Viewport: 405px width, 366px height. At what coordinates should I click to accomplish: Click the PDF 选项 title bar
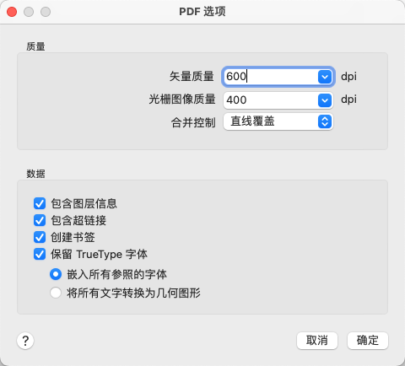(202, 12)
